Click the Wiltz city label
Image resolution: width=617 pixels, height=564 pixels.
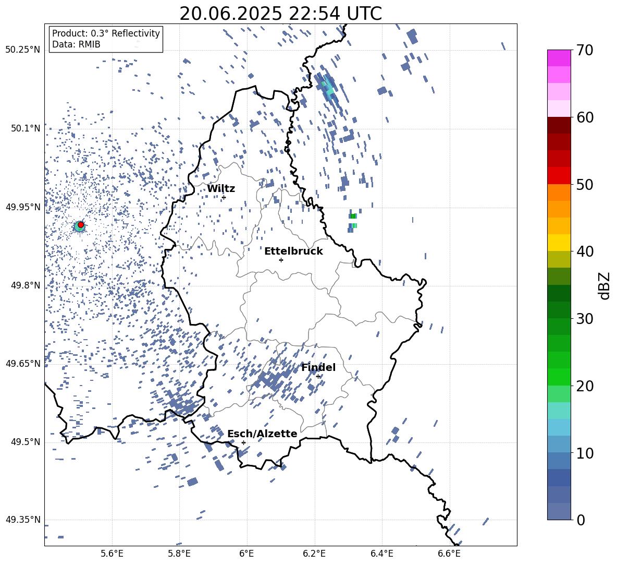coord(221,188)
